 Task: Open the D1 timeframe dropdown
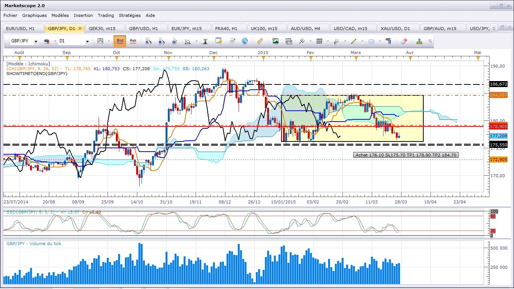pos(87,41)
